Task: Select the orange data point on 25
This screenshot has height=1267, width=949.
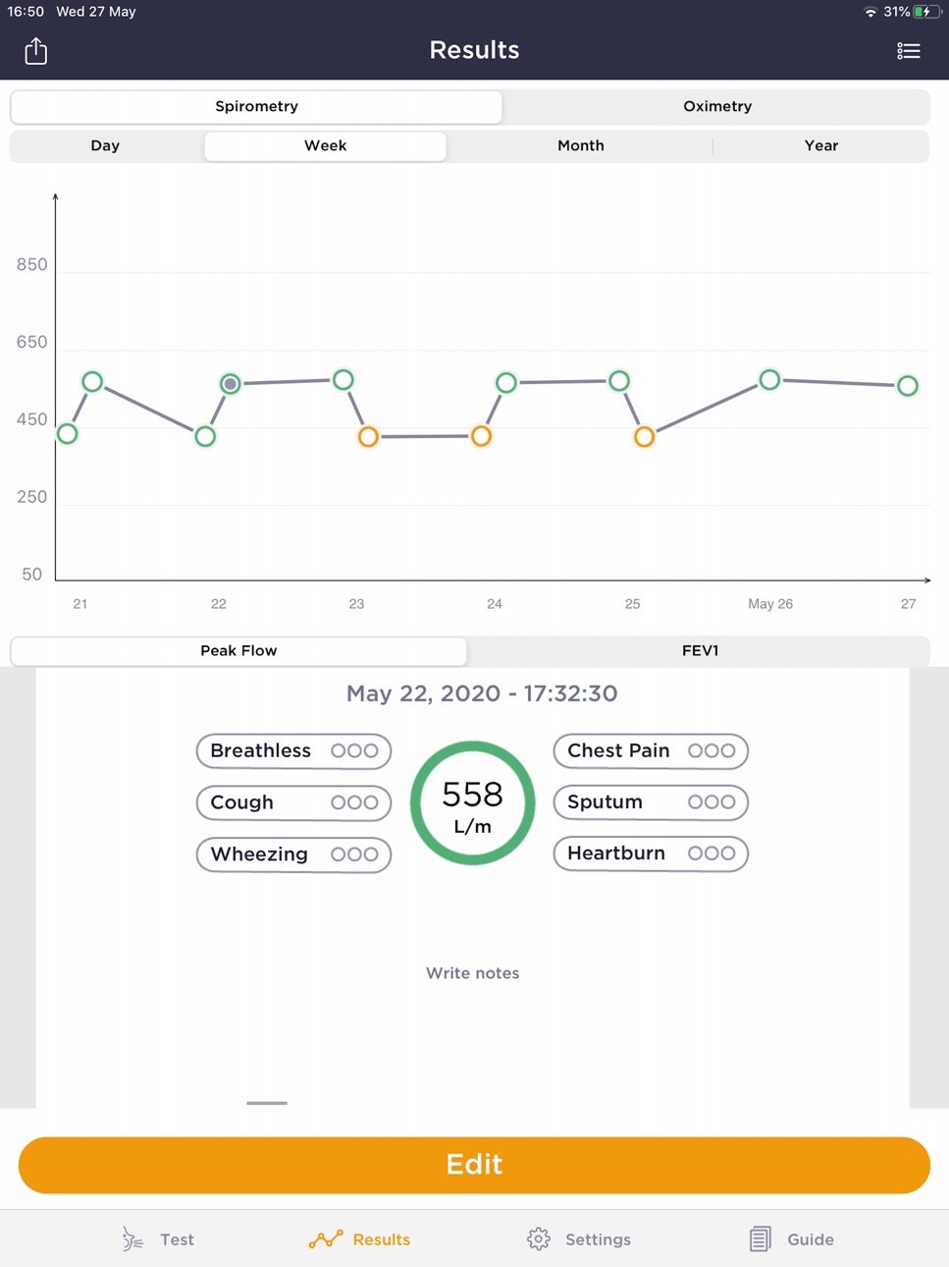Action: pyautogui.click(x=644, y=437)
